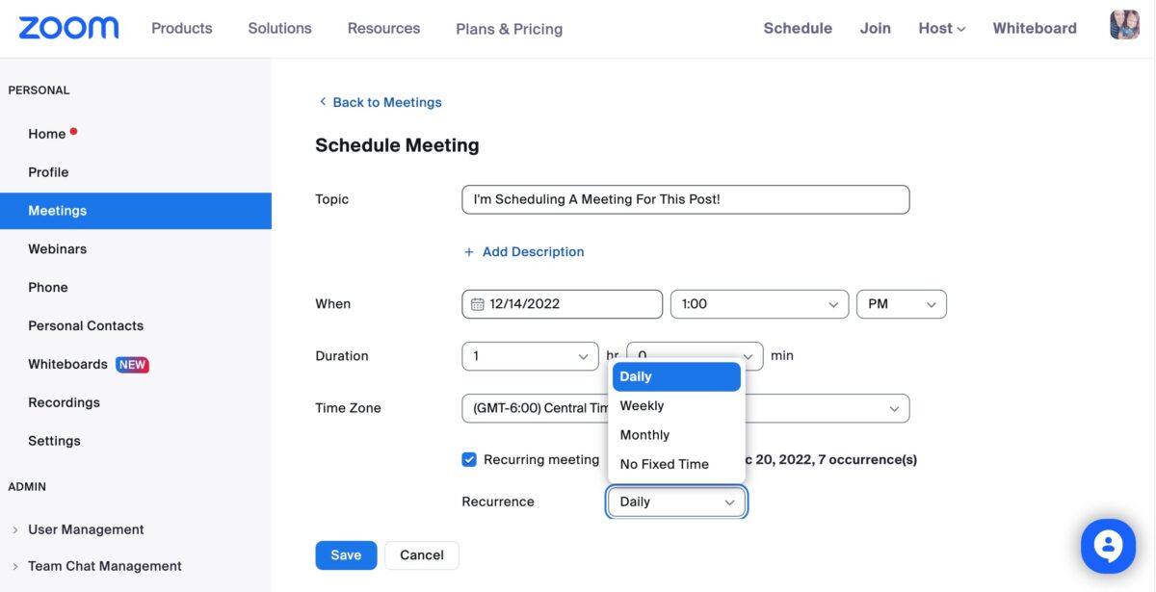
Task: Save the scheduled meeting
Action: click(346, 555)
